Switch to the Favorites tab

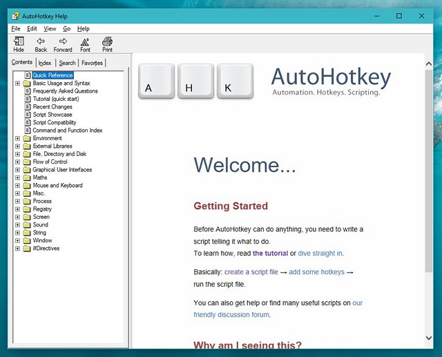[x=92, y=63]
